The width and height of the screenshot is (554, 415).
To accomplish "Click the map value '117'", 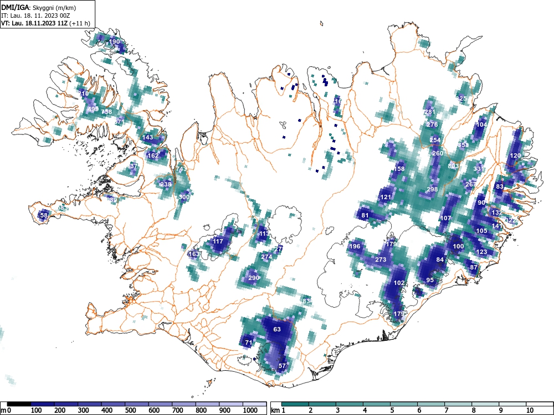I will pyautogui.click(x=218, y=241).
